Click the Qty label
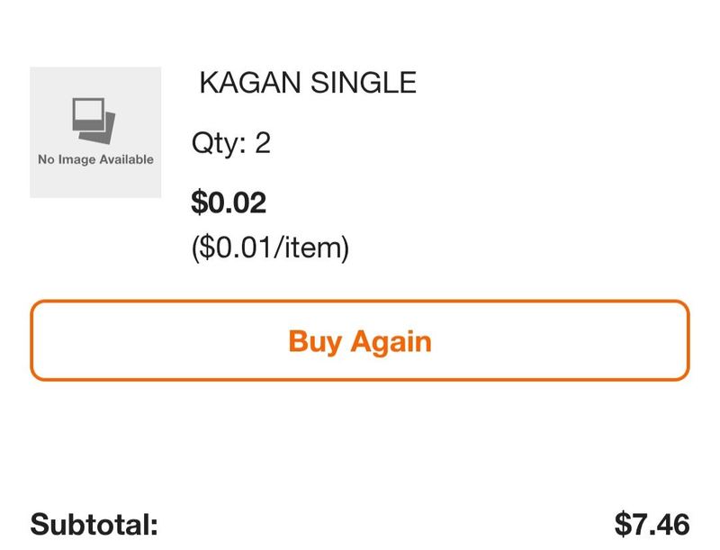The image size is (720, 550). [219, 143]
